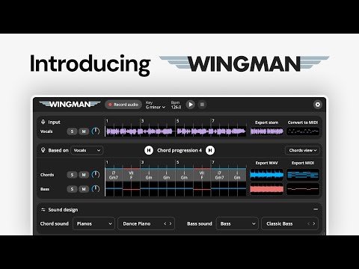Solo the Vocals track
The width and height of the screenshot is (359, 269).
72,132
